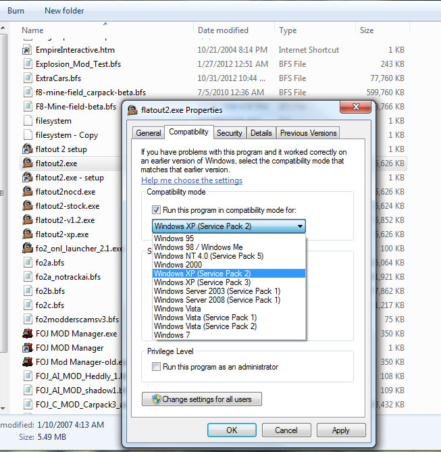Choose Windows Vista (Service Pack 2)

(228, 326)
